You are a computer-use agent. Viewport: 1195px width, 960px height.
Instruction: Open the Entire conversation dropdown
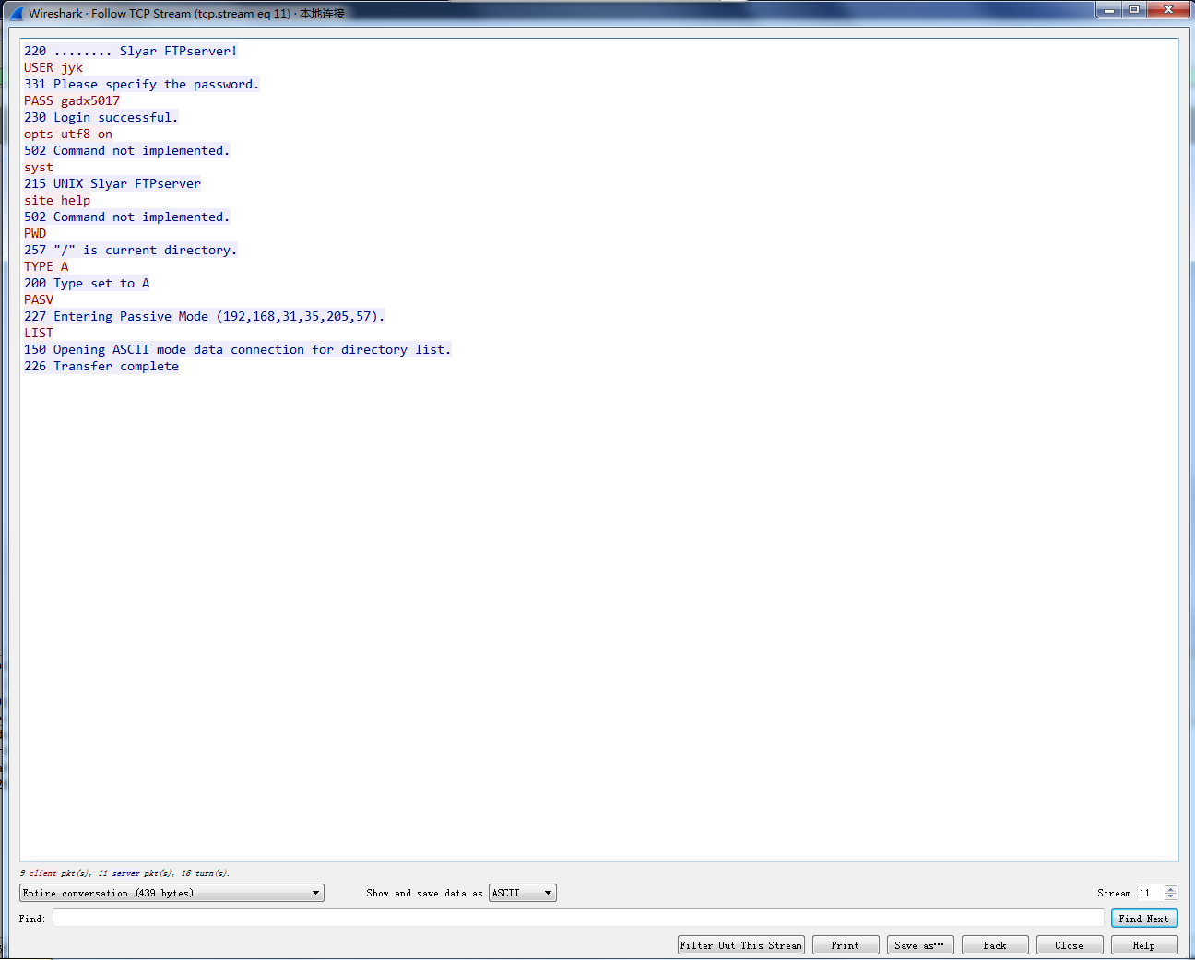coord(172,893)
